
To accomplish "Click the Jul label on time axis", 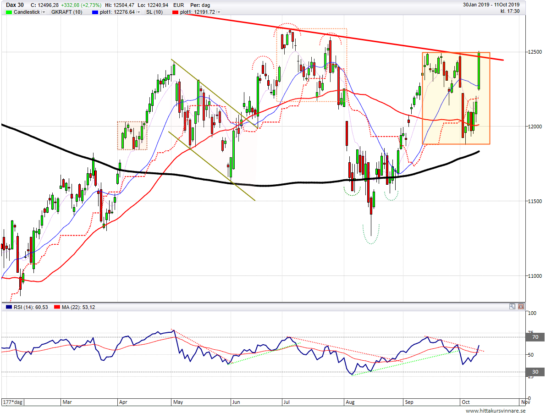I will tap(287, 402).
